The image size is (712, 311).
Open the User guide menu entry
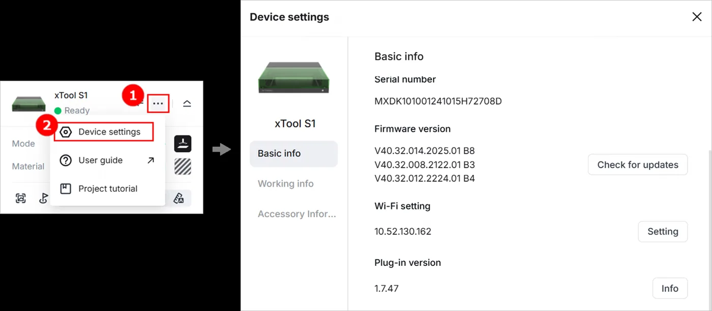coord(107,160)
